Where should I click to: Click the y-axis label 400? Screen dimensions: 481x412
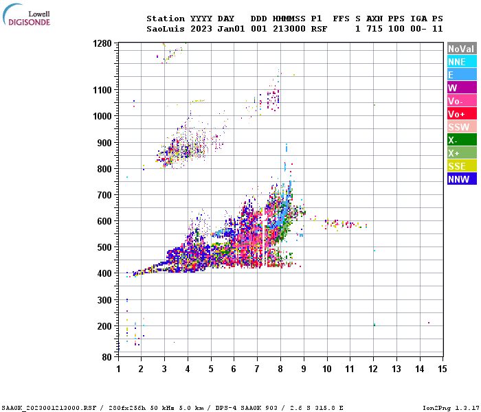(104, 273)
